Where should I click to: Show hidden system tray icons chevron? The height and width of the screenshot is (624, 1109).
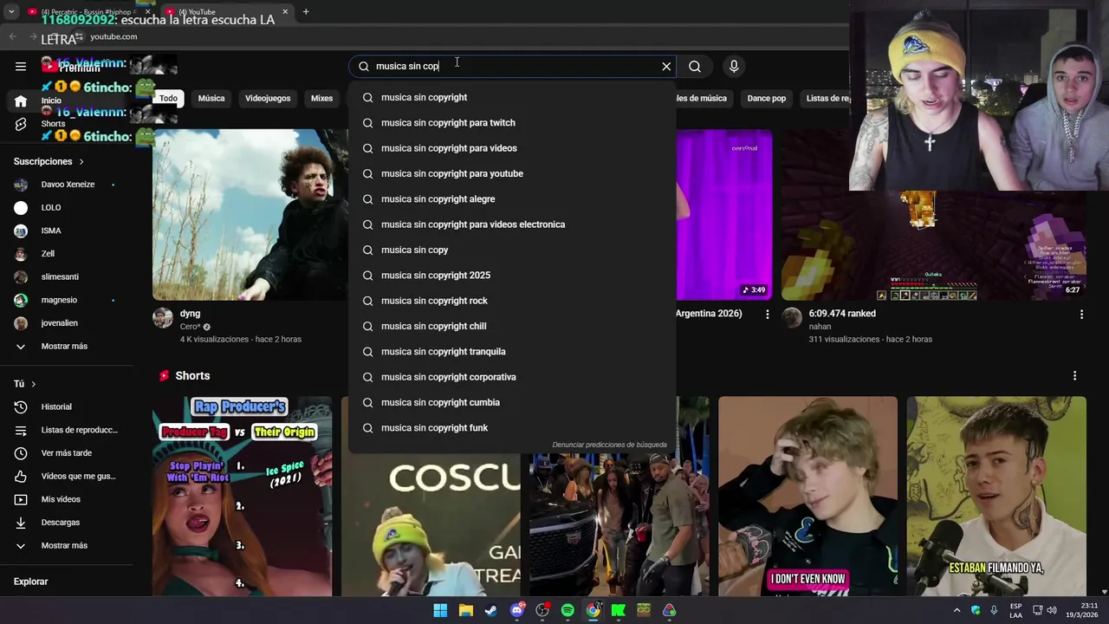pyautogui.click(x=957, y=610)
